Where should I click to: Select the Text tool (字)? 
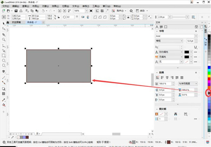4,71
